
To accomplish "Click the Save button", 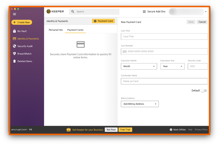I will click(191, 22).
